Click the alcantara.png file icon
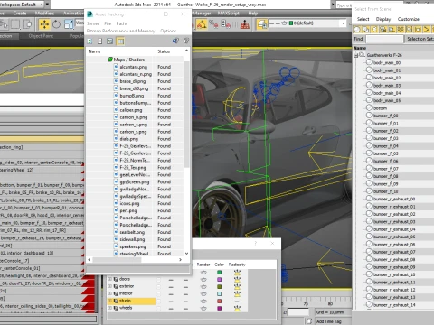 coord(116,67)
